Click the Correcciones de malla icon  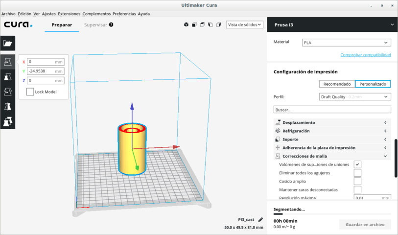point(278,156)
